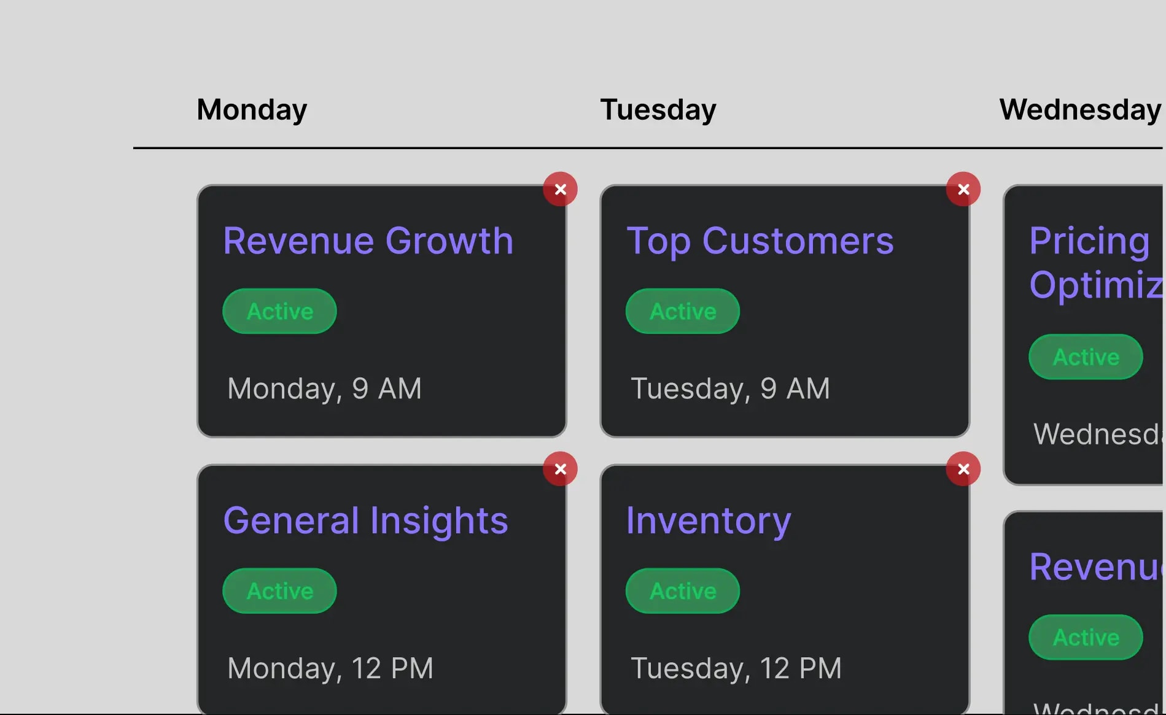Viewport: 1166px width, 715px height.
Task: Toggle Active badge on General Insights
Action: pyautogui.click(x=279, y=591)
